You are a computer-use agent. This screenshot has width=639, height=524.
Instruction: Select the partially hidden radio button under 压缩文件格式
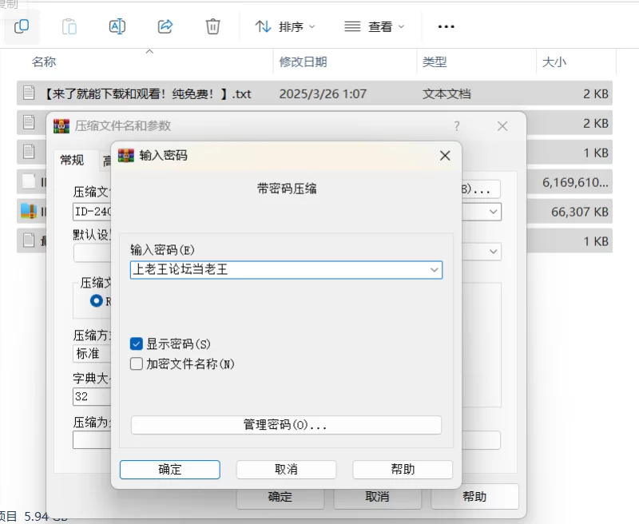[x=97, y=301]
